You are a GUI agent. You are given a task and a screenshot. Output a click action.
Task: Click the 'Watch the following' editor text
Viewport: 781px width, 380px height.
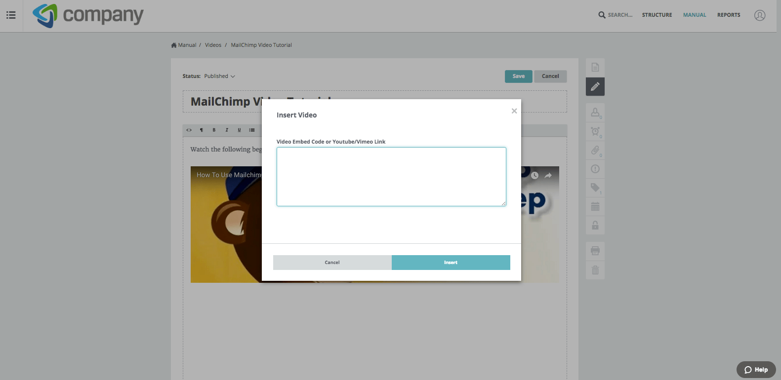pos(226,150)
